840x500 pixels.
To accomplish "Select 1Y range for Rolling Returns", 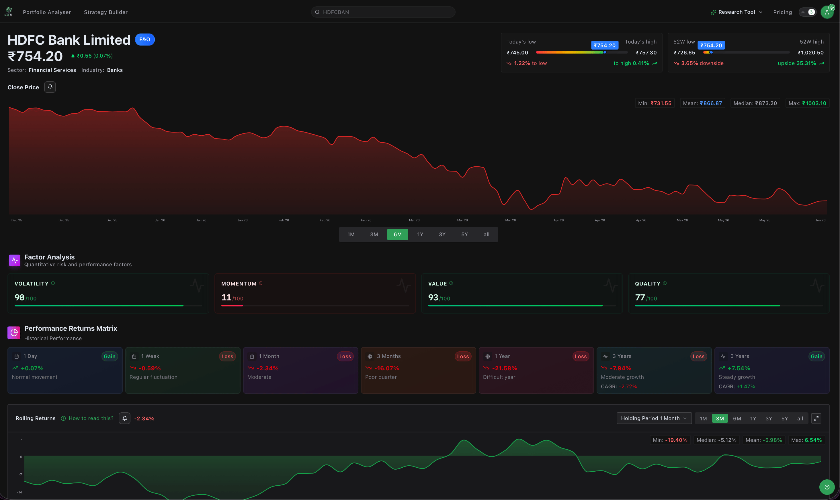I will tap(753, 418).
